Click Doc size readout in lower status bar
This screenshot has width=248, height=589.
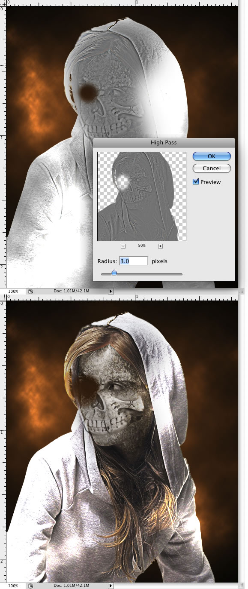71,586
